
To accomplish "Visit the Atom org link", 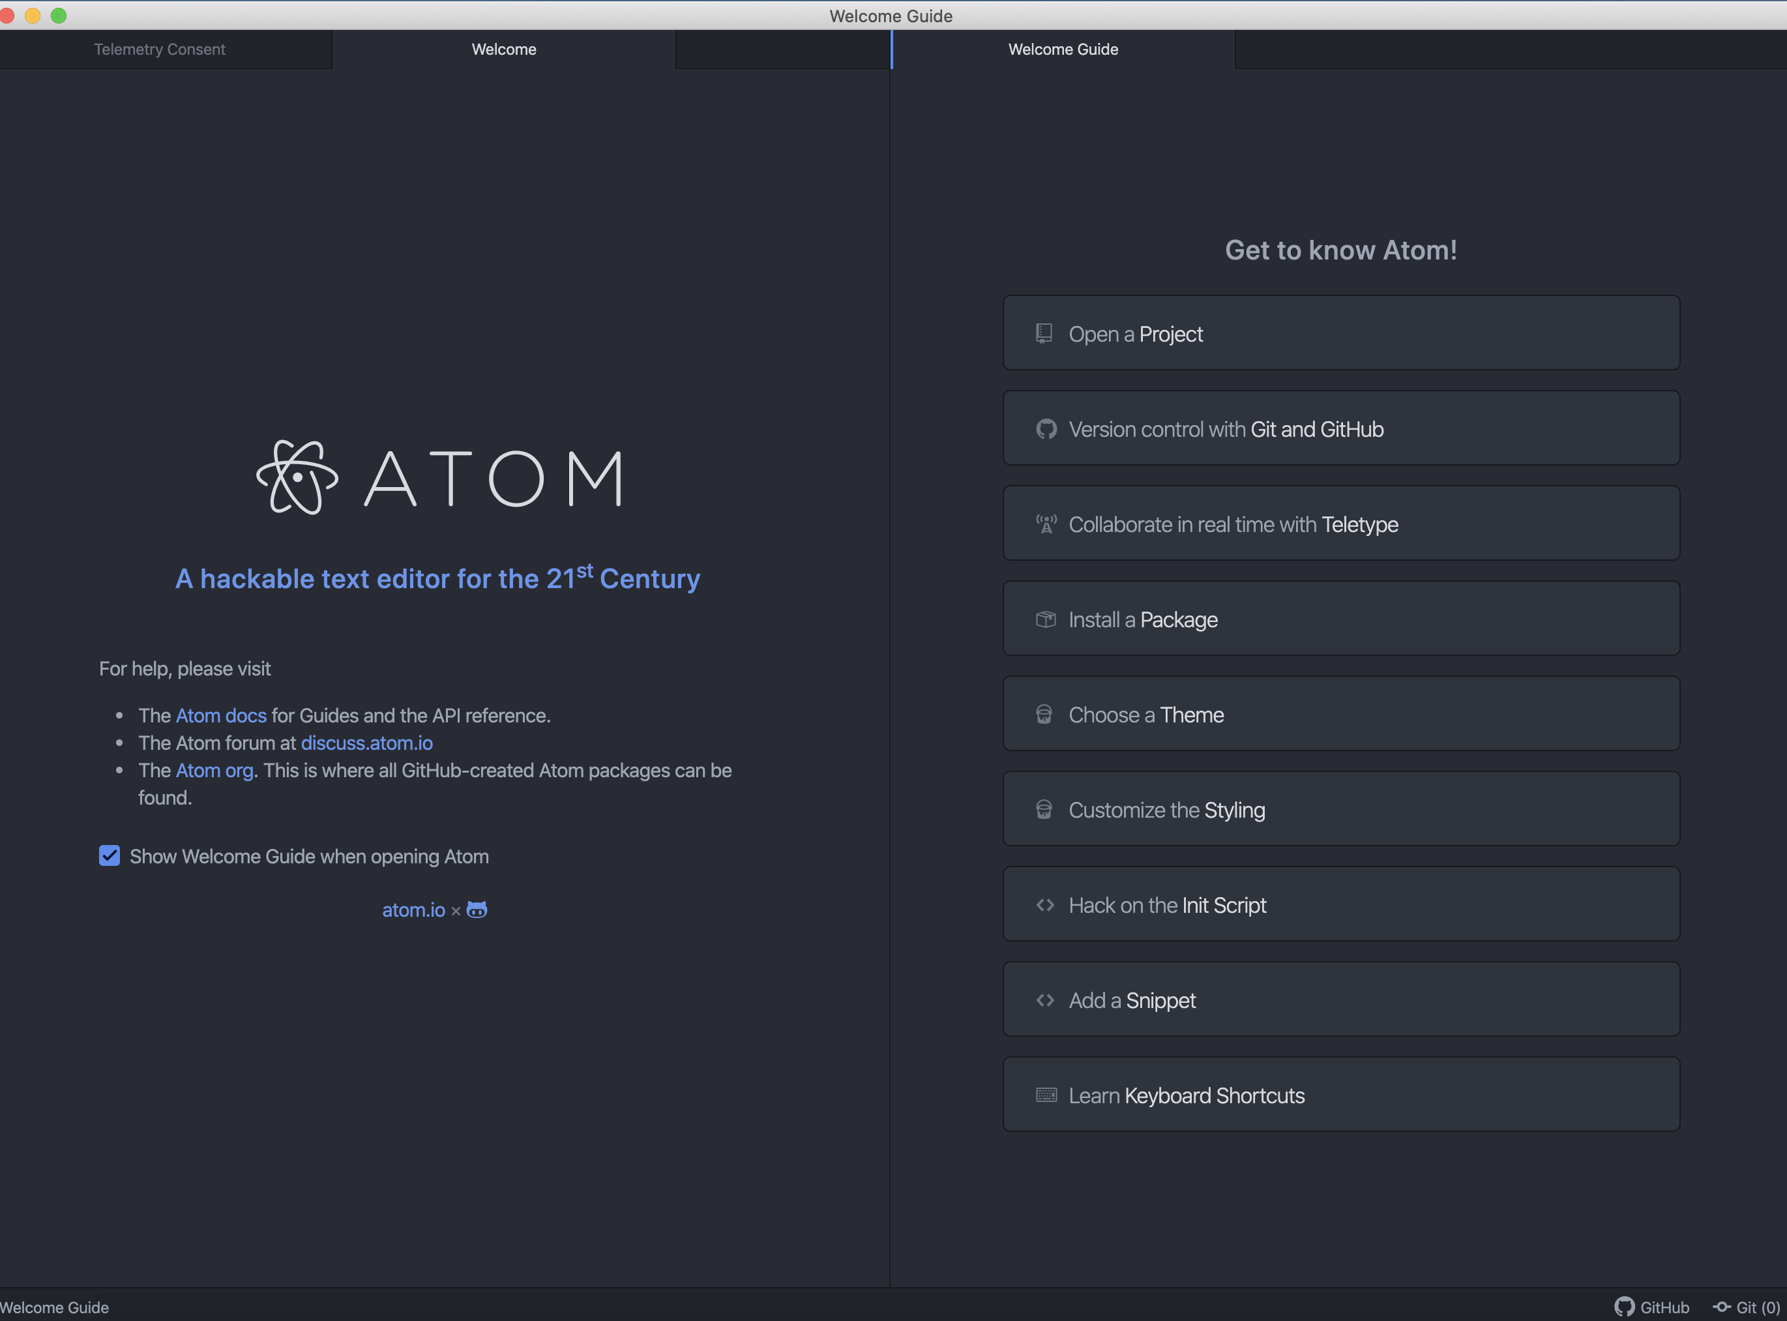I will click(214, 770).
